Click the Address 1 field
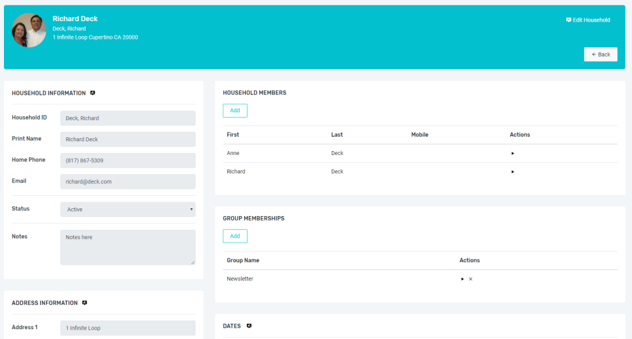Image resolution: width=632 pixels, height=339 pixels. [x=128, y=328]
